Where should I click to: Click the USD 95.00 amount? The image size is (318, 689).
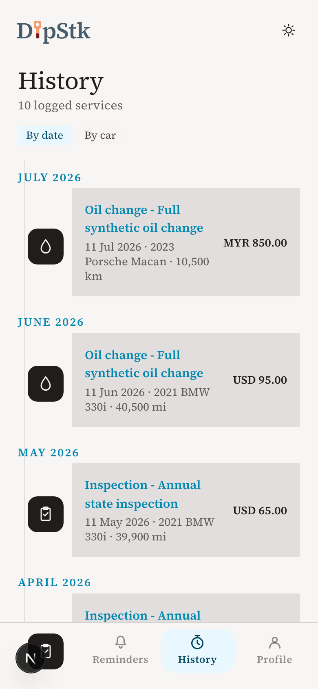click(x=260, y=380)
